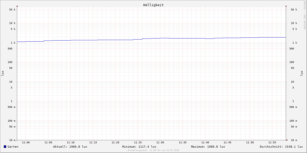Click the arrow tip atop the left y-axis

coord(17,6)
